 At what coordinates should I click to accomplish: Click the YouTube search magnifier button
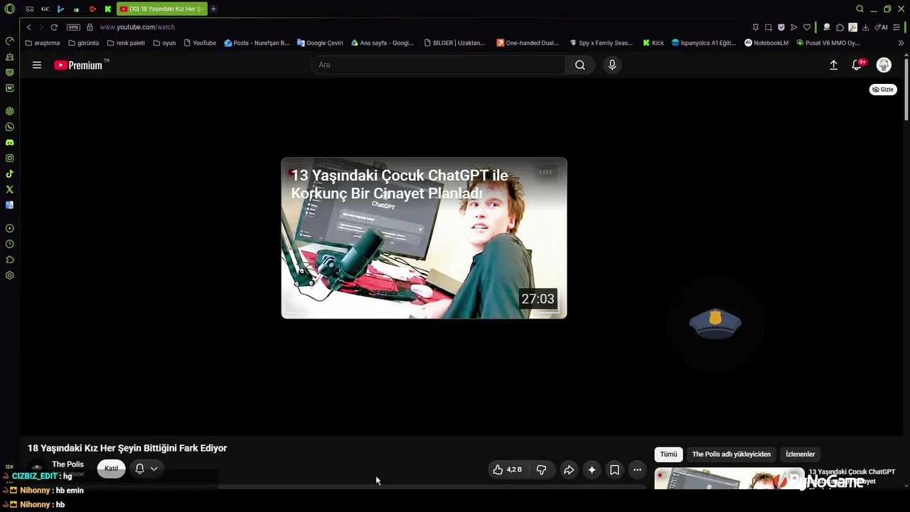(x=580, y=65)
